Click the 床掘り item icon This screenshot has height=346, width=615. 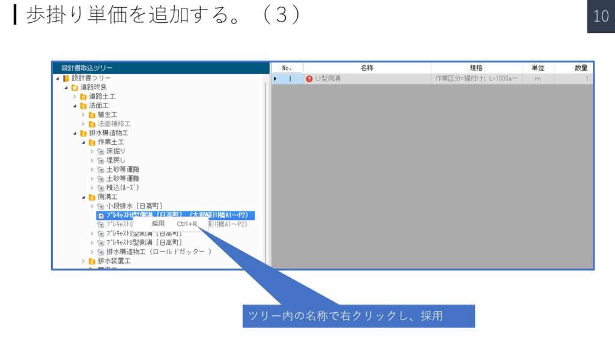[100, 151]
